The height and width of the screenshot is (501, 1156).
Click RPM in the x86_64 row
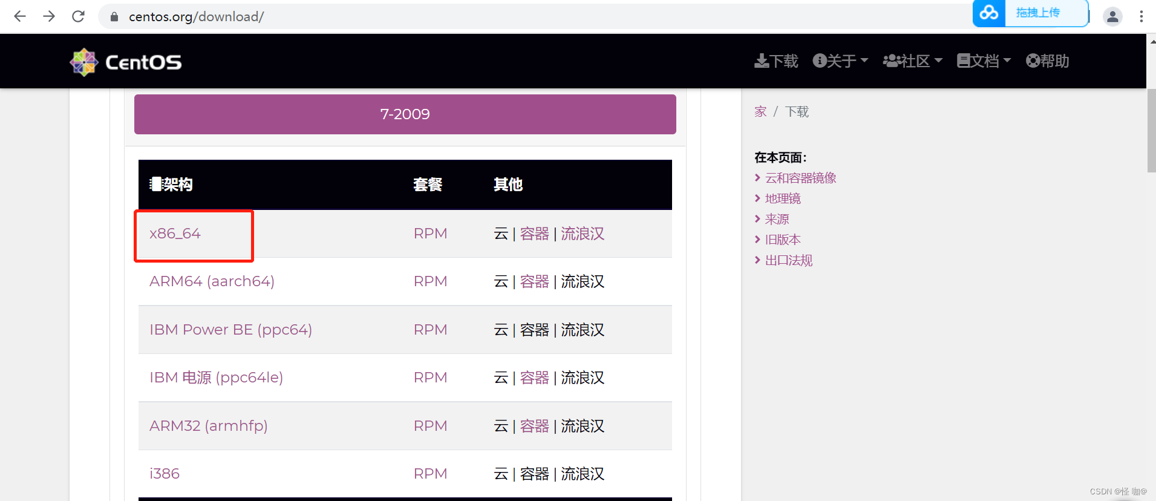(430, 234)
